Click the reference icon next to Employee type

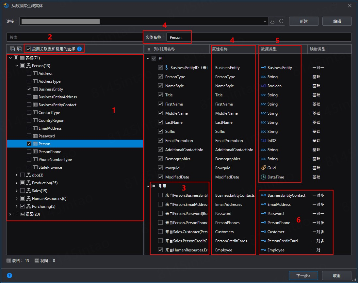tap(264, 250)
